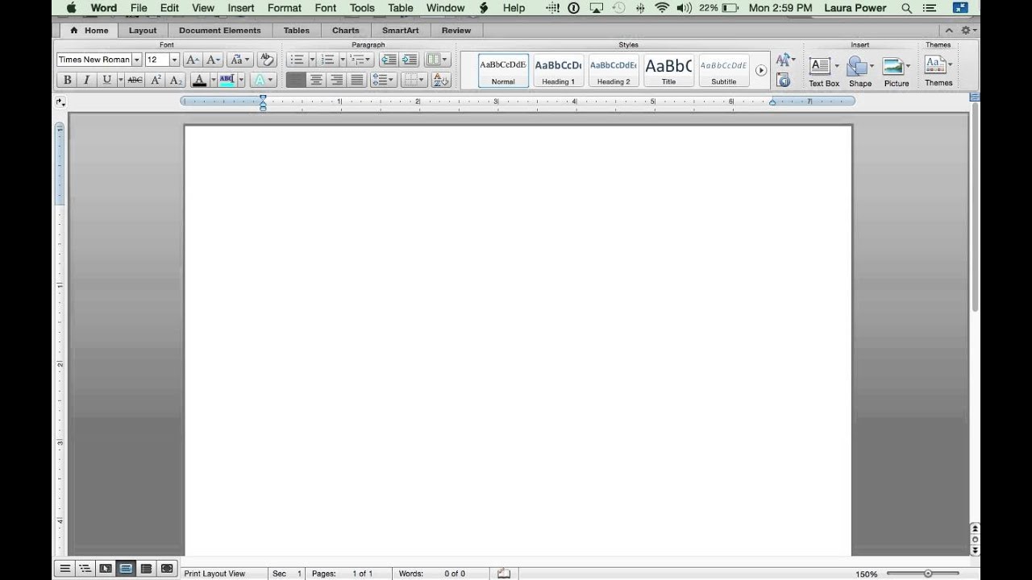
Task: Select Center text alignment
Action: (316, 80)
